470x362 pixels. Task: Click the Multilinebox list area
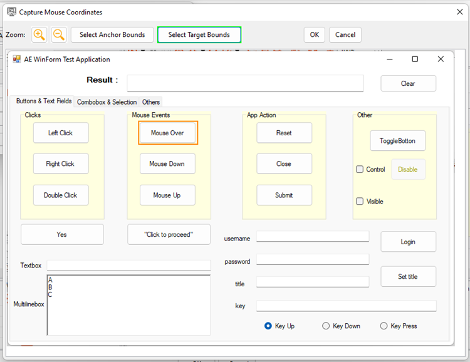pos(128,305)
